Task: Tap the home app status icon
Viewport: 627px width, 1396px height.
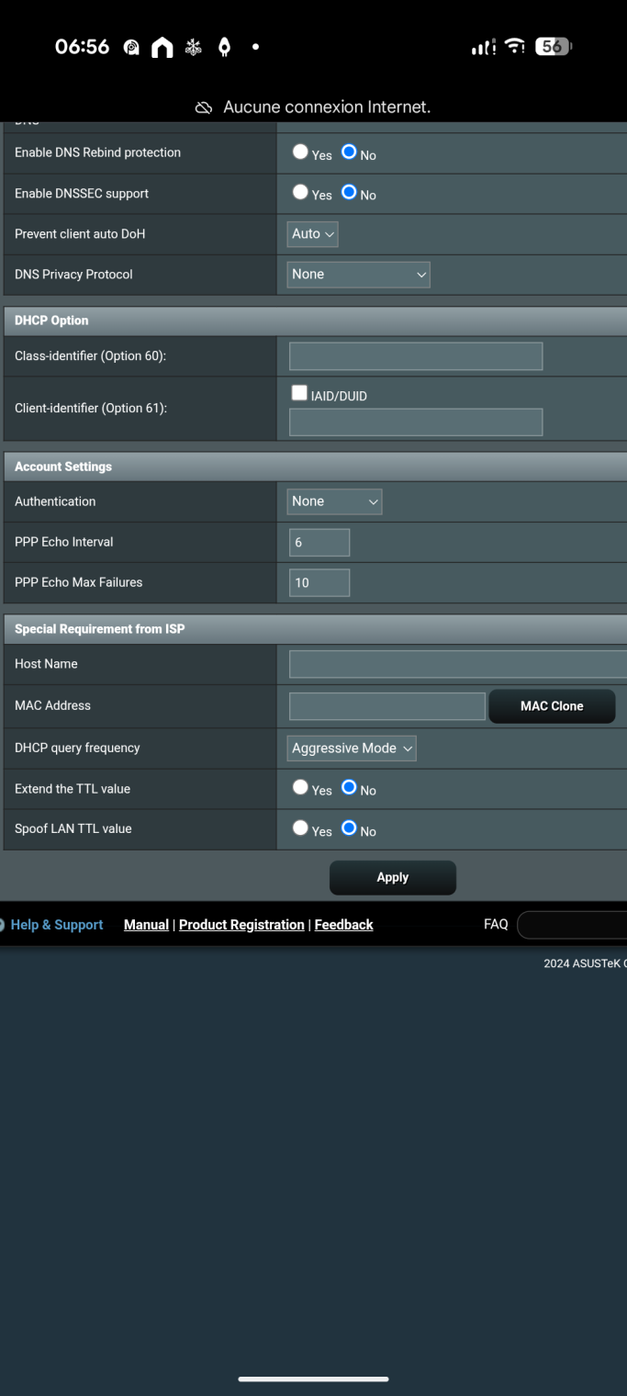Action: tap(162, 47)
